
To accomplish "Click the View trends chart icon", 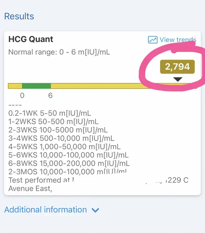I will click(153, 40).
